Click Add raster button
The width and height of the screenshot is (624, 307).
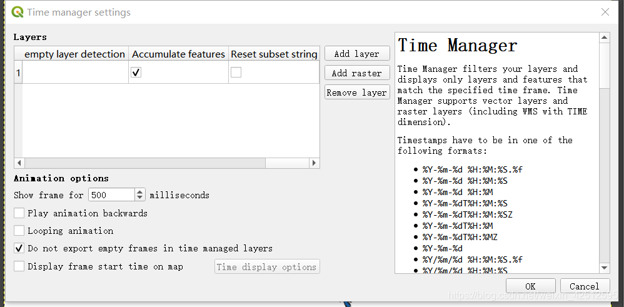pos(357,73)
